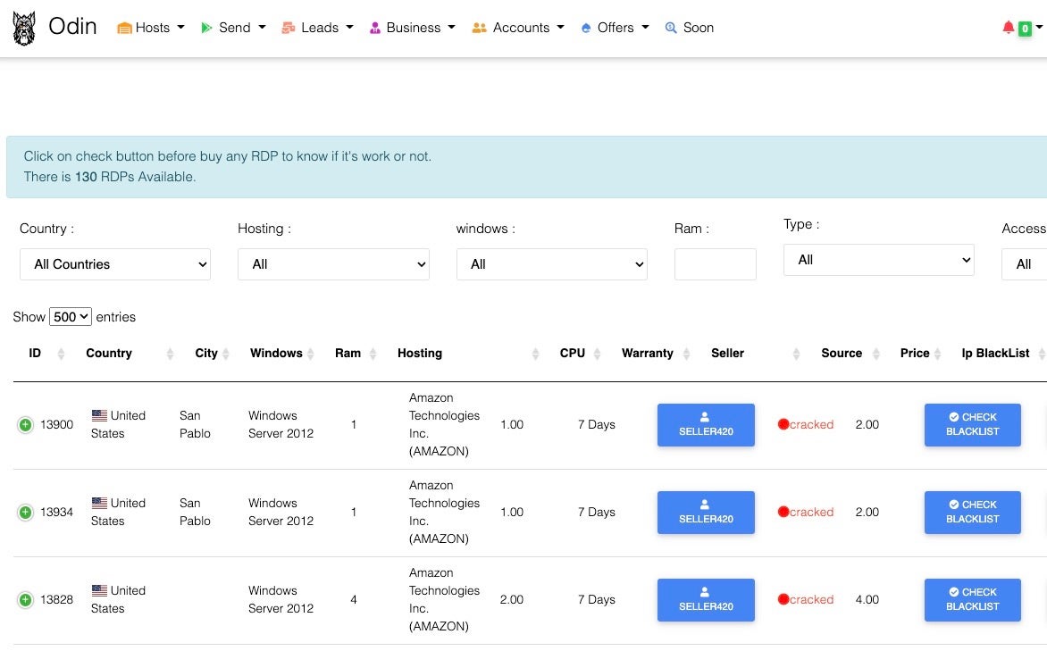
Task: Open the notification bell icon
Action: pos(1009,28)
